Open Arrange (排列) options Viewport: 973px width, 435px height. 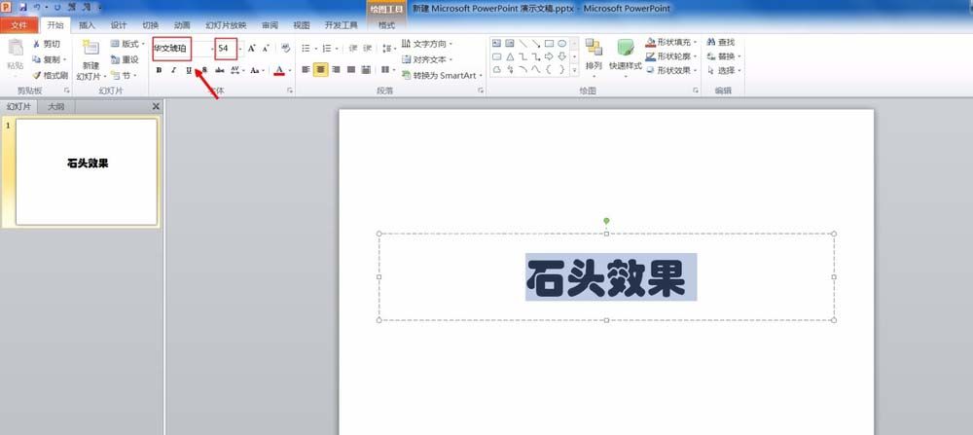tap(594, 57)
